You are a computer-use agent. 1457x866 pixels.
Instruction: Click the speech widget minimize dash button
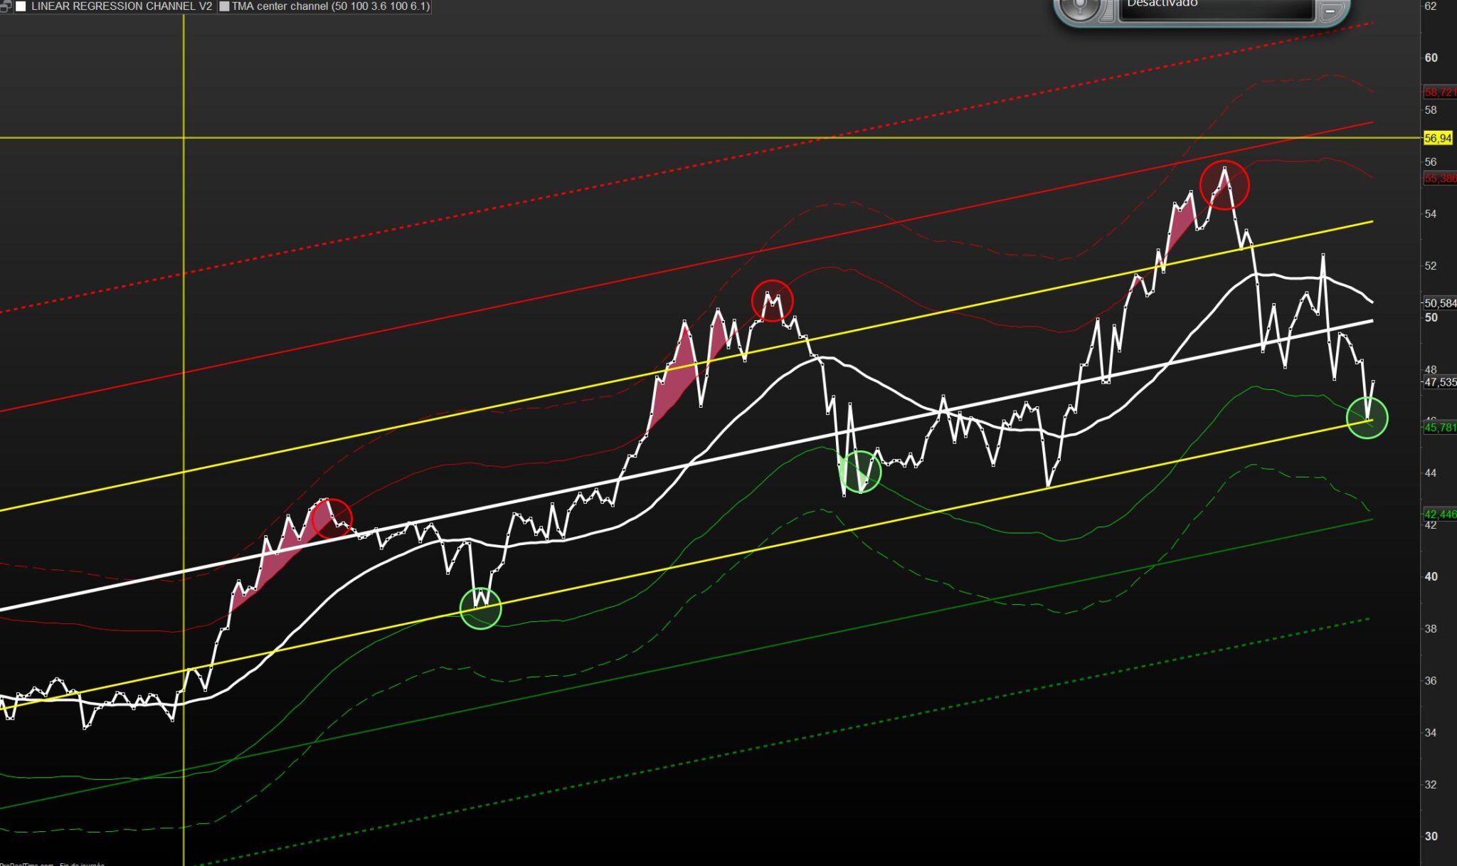tap(1330, 11)
